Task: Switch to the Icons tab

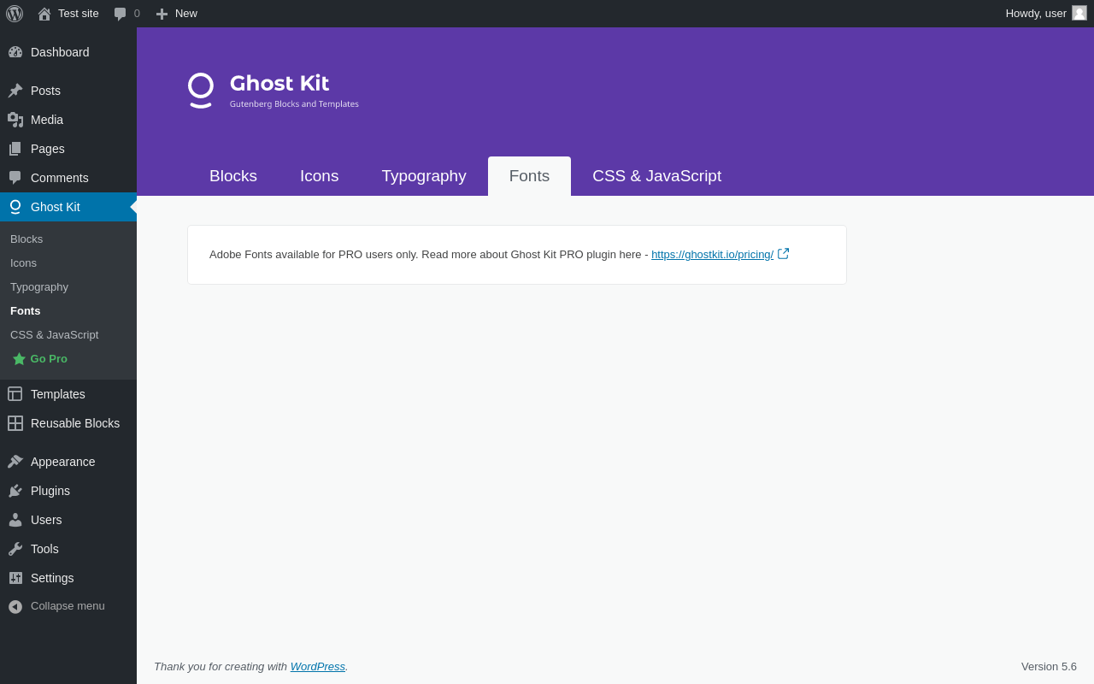Action: point(320,176)
